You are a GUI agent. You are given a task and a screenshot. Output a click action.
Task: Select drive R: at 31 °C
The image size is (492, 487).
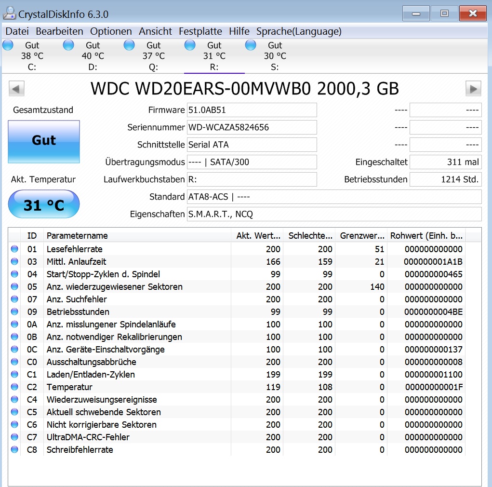(x=214, y=56)
